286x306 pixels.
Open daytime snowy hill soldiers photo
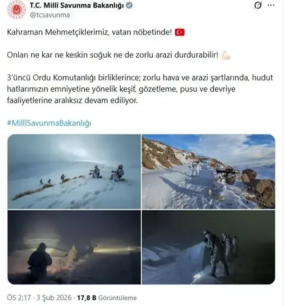pyautogui.click(x=74, y=172)
